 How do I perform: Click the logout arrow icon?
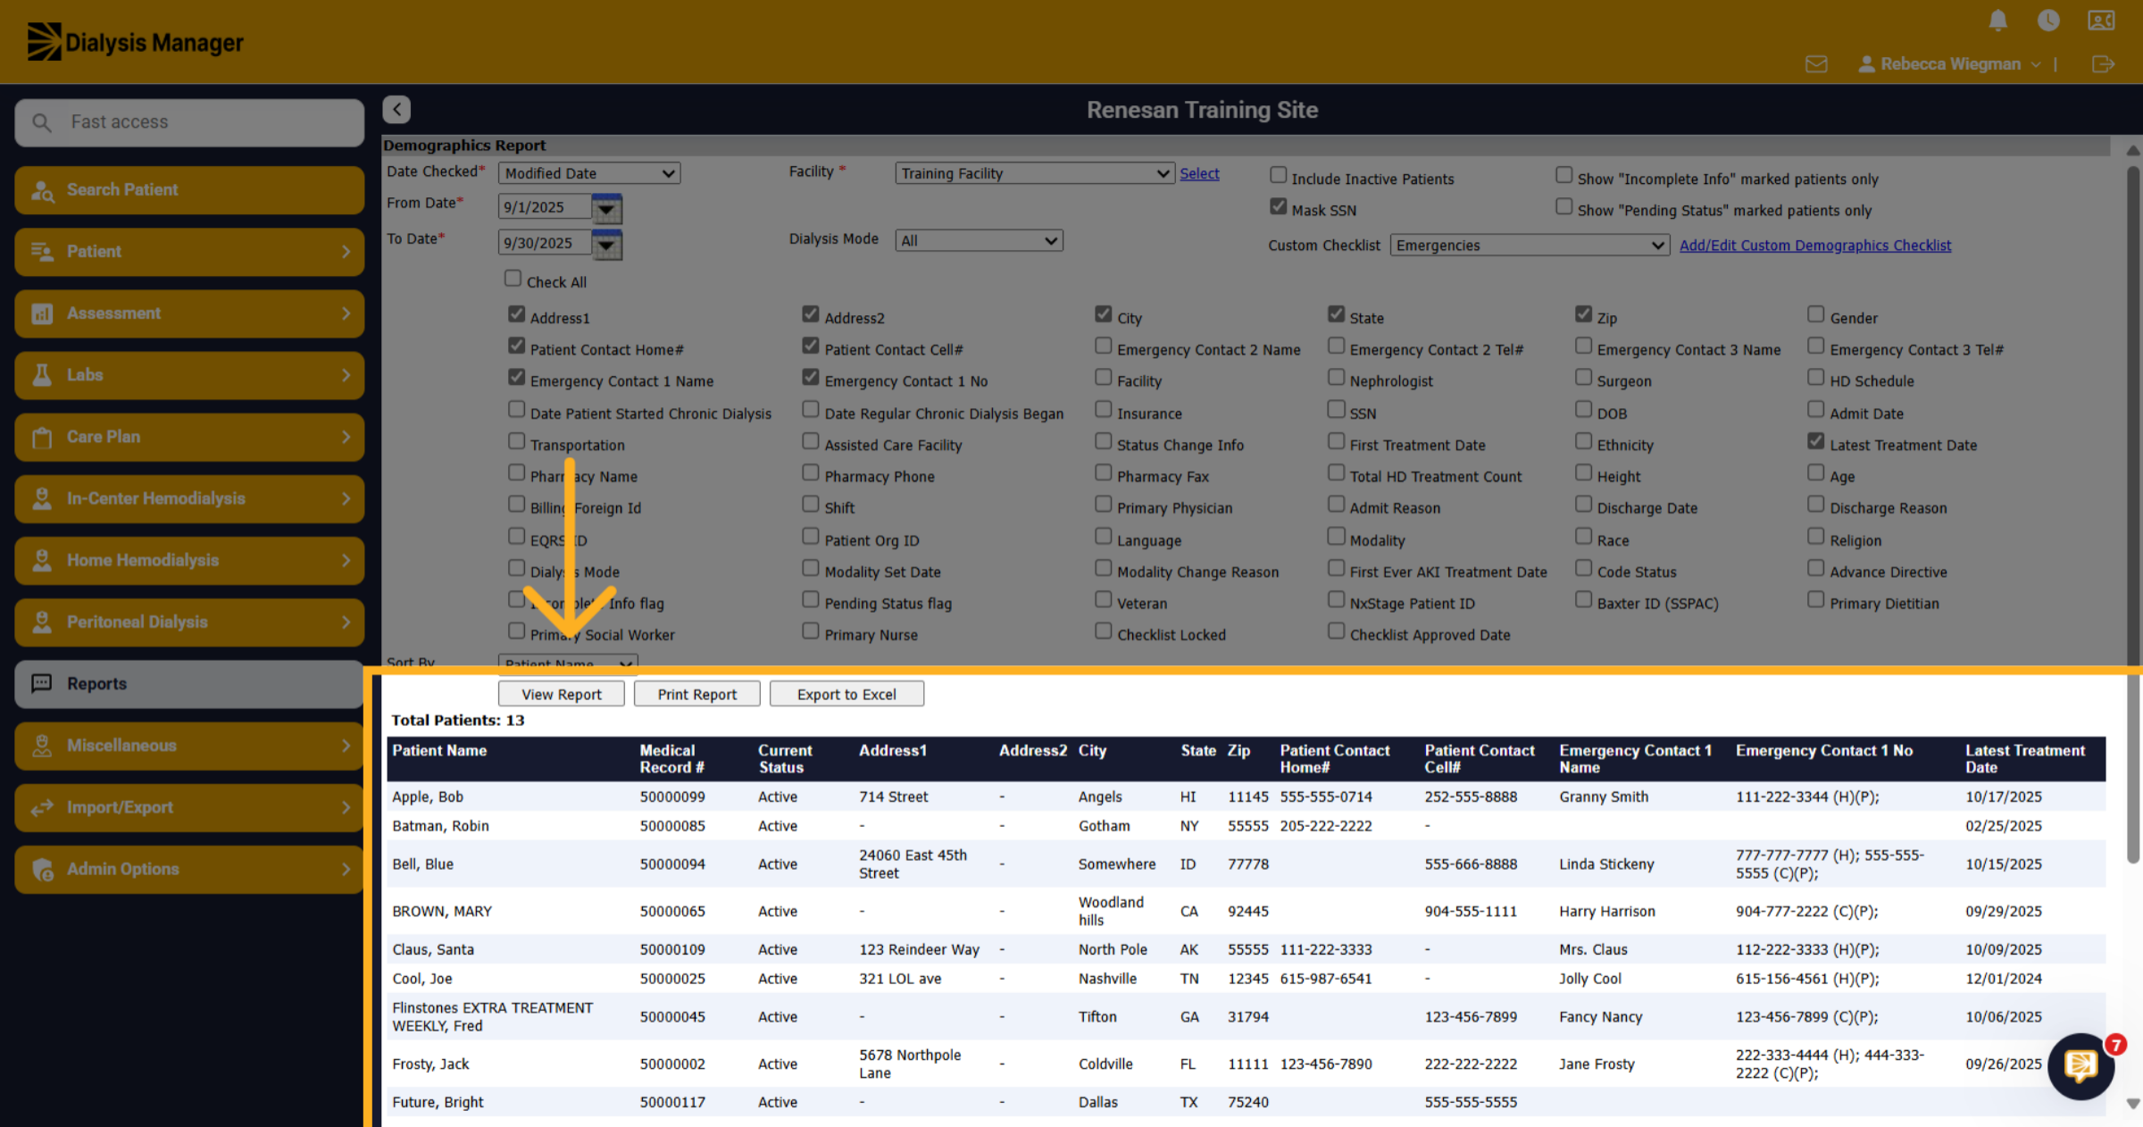tap(2103, 64)
